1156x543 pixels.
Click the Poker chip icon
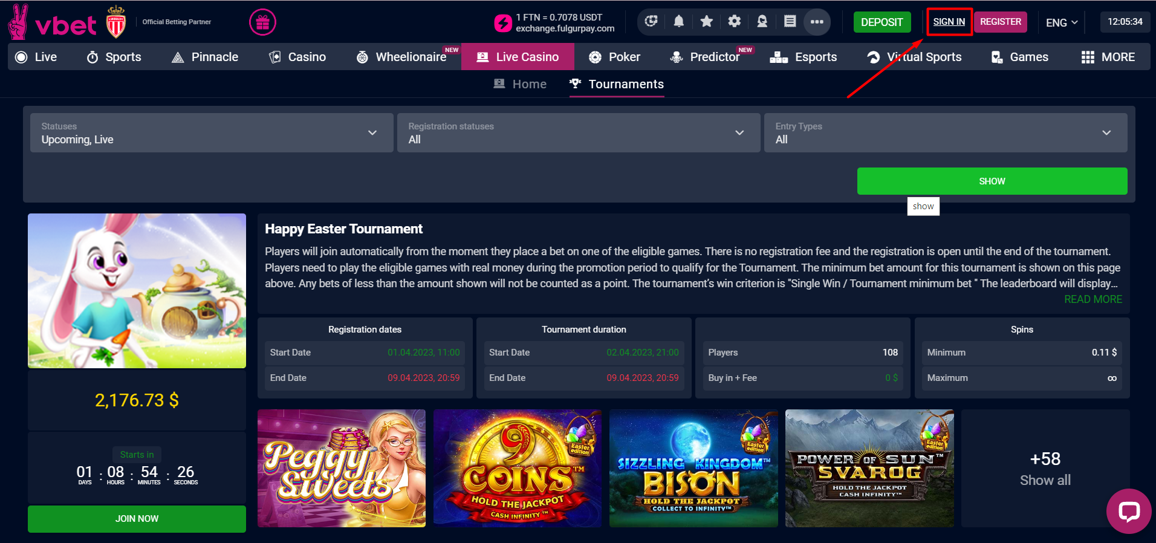click(595, 57)
